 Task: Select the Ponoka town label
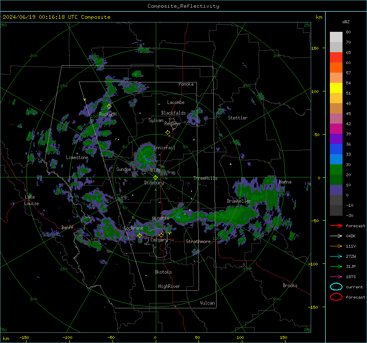[186, 84]
